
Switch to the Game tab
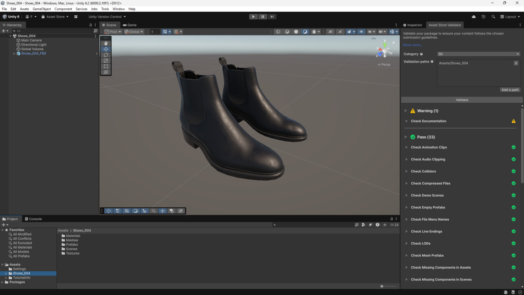coord(130,25)
